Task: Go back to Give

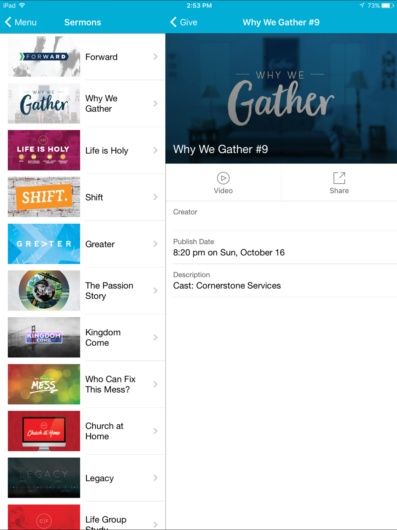Action: 184,22
